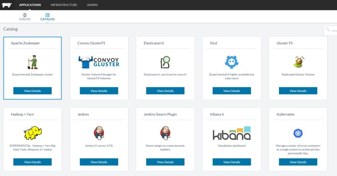Click the Etcd gear logo

click(231, 62)
